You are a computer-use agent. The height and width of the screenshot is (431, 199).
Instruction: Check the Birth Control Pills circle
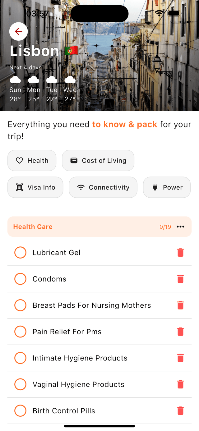20,410
